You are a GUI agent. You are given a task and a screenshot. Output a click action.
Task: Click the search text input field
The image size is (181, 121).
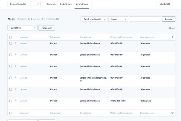(x=145, y=19)
